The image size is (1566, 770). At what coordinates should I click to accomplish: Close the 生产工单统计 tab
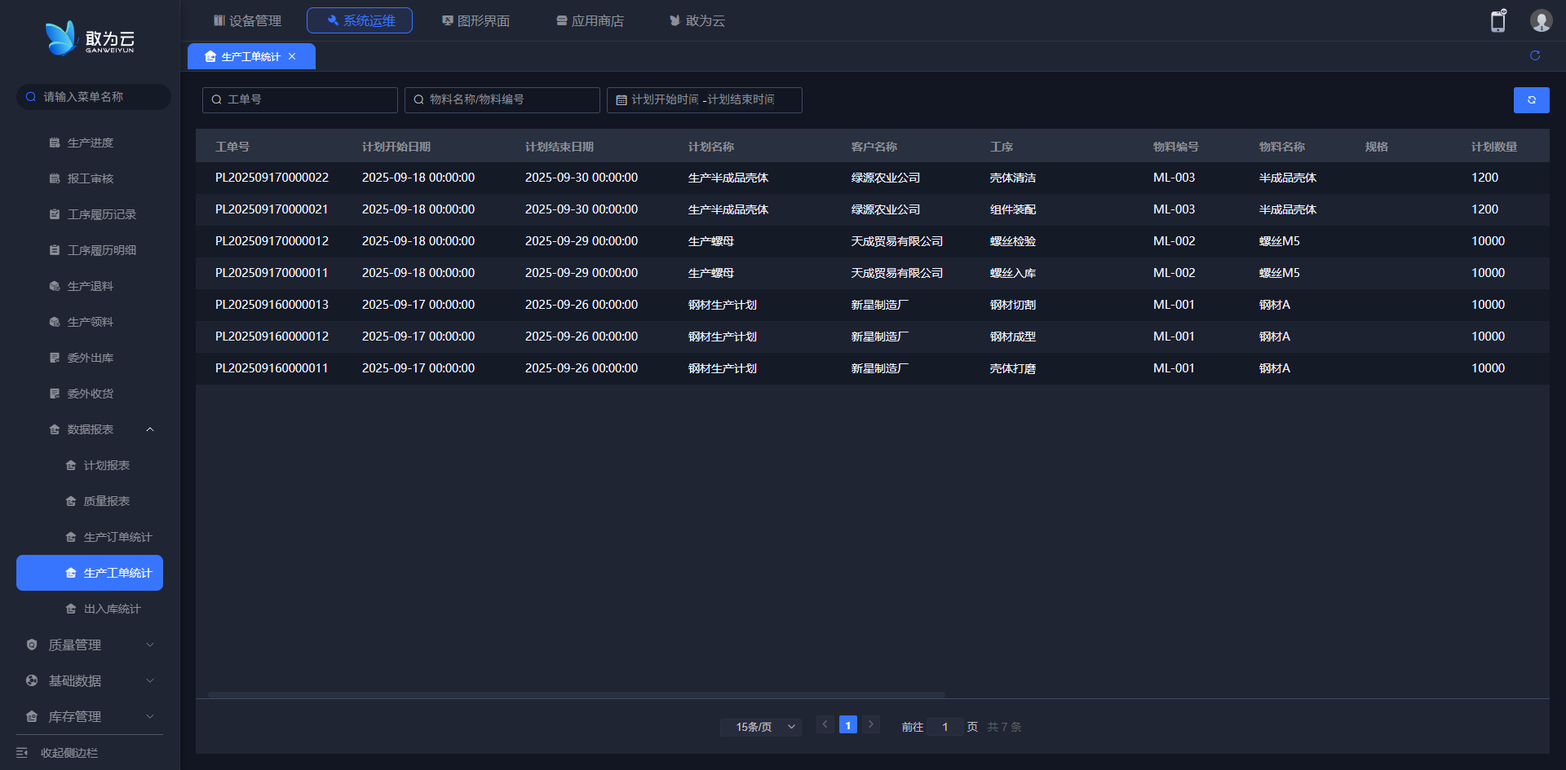pyautogui.click(x=292, y=56)
